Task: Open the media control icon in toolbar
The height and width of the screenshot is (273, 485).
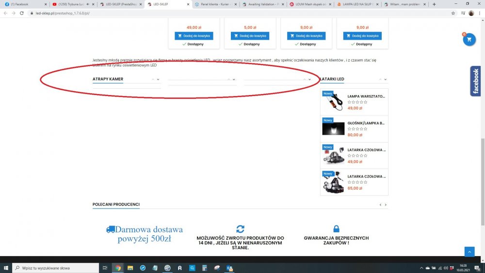Action: coord(463,13)
